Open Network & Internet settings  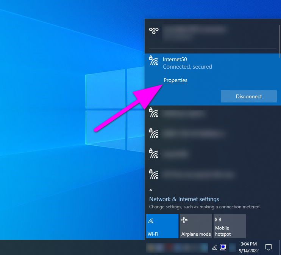184,199
